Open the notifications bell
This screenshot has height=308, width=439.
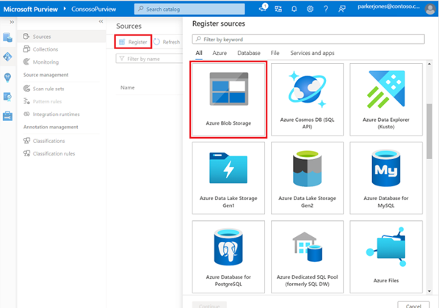coord(294,9)
